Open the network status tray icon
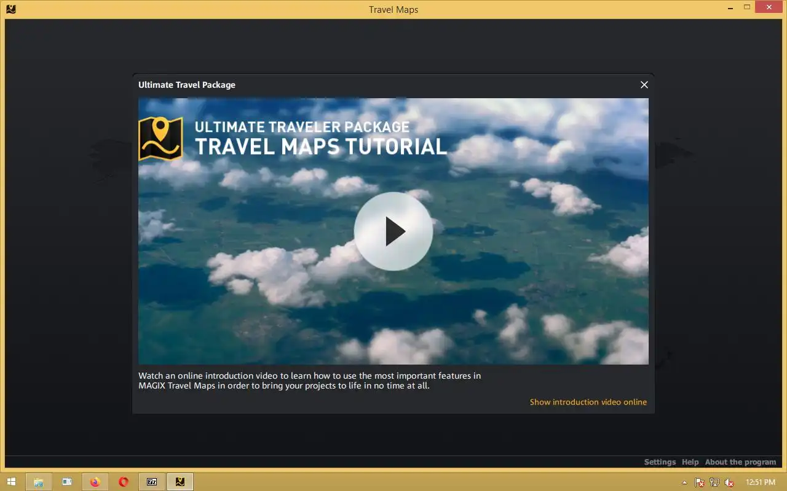 pos(714,482)
